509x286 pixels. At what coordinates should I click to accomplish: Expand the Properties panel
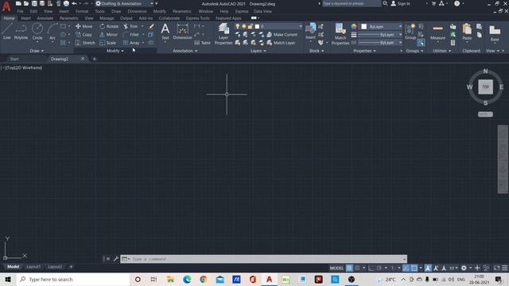pyautogui.click(x=364, y=51)
